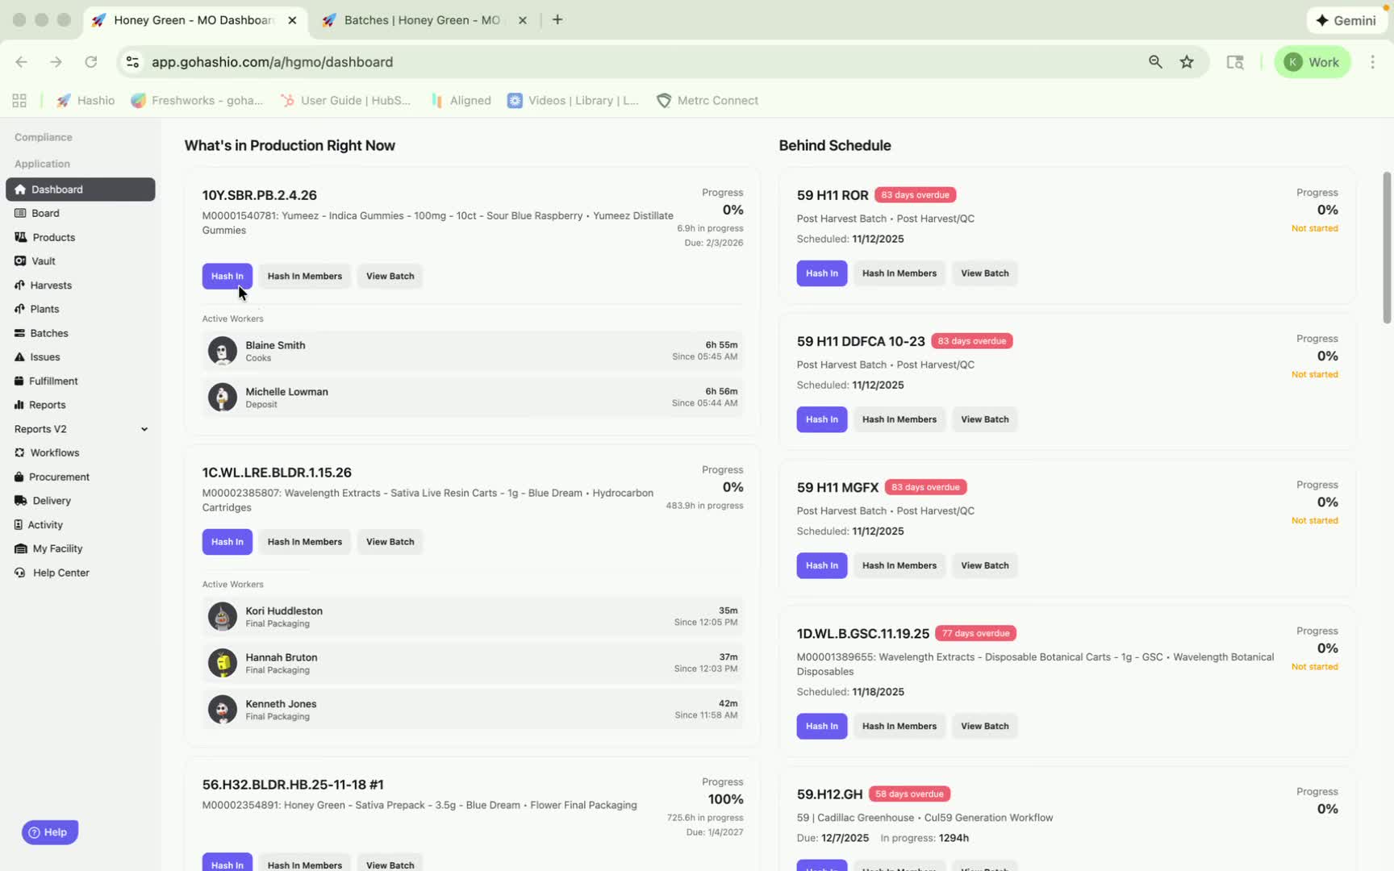Click Hannah Bruton's avatar

[223, 663]
